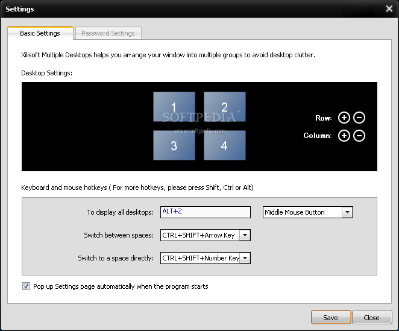Click the 'Switch to a space directly:' label
This screenshot has height=331, width=399.
click(x=116, y=258)
